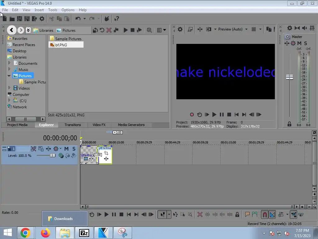Click the timeline horizontal scrollbar
The width and height of the screenshot is (318, 239).
[x=189, y=207]
